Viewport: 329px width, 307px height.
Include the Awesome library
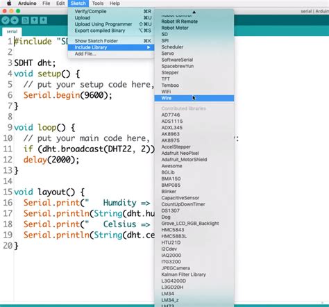(x=194, y=166)
